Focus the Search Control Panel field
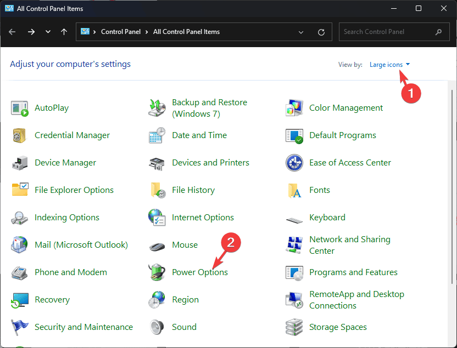This screenshot has height=348, width=457. tap(394, 32)
